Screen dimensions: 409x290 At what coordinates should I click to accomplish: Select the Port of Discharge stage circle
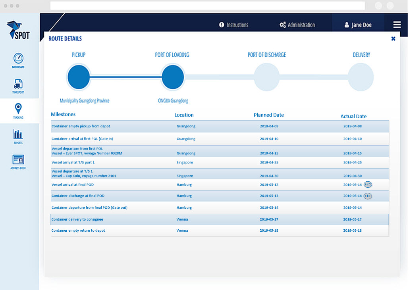(x=266, y=77)
